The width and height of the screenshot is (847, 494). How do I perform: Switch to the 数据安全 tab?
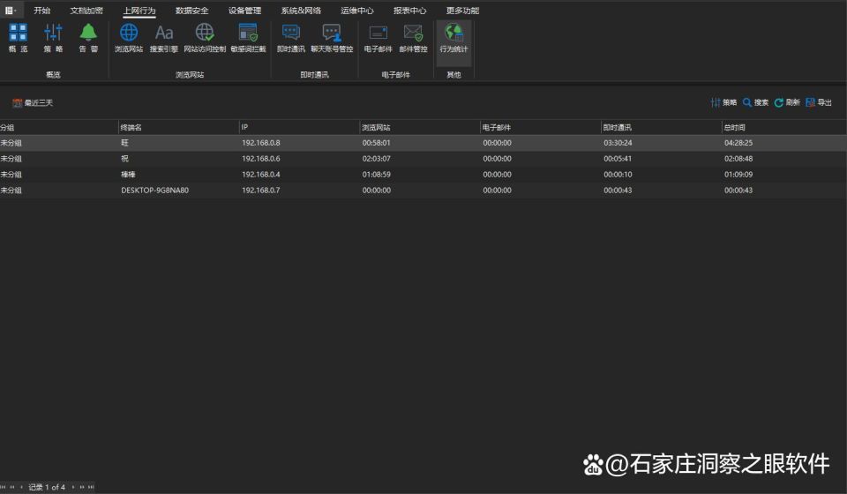(x=191, y=11)
